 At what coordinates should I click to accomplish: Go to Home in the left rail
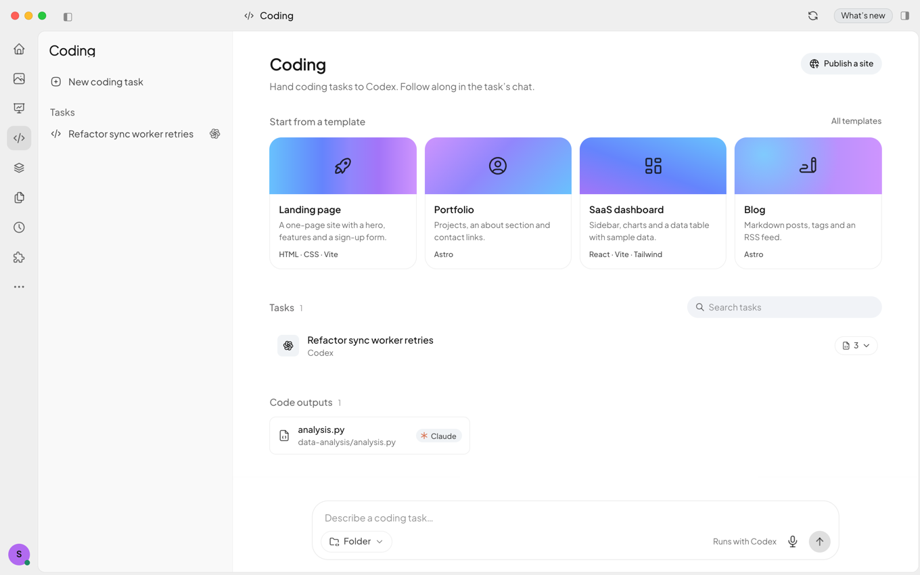19,49
